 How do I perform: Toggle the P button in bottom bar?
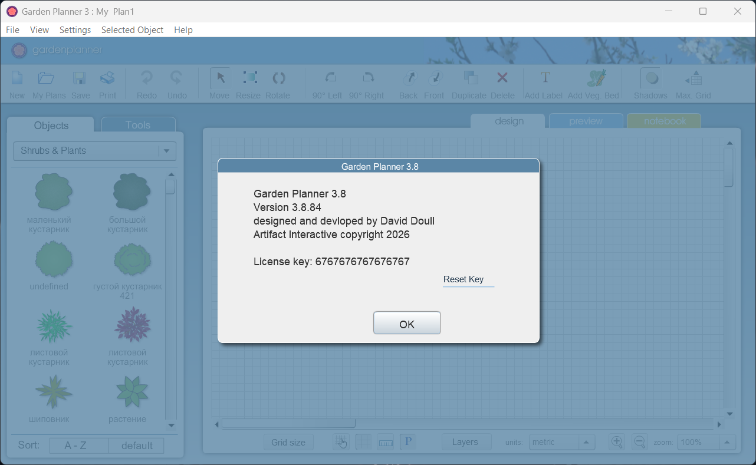pyautogui.click(x=408, y=442)
